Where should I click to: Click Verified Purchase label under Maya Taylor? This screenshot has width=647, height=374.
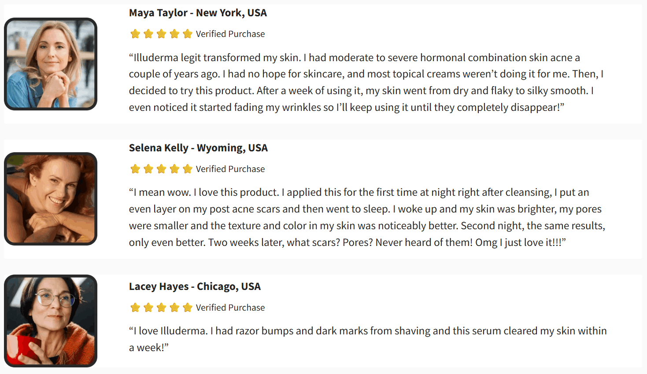coord(230,34)
